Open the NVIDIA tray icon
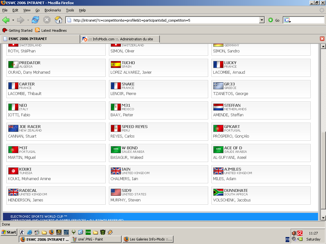 point(300,239)
